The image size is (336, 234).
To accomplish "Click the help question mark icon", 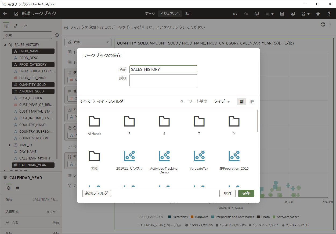I will (x=329, y=14).
